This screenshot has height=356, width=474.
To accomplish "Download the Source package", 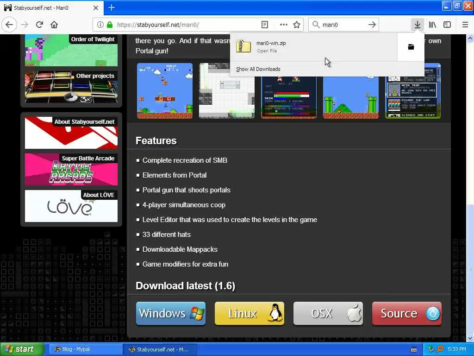I will tap(407, 314).
